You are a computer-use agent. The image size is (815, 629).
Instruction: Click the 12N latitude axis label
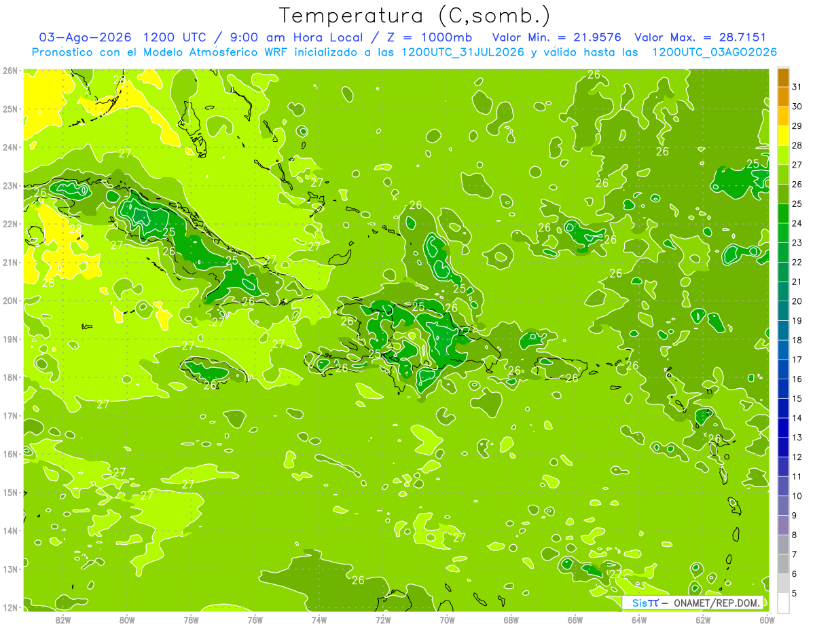point(10,607)
